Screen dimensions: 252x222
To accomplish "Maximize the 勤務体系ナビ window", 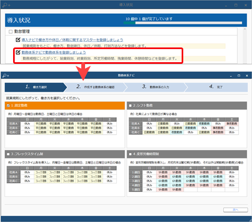I will [239, 75].
